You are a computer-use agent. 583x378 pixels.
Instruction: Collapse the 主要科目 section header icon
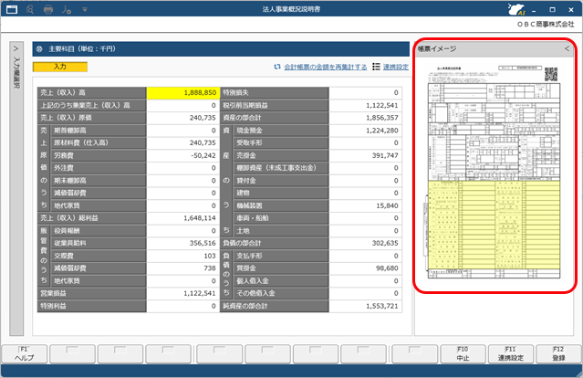point(39,48)
